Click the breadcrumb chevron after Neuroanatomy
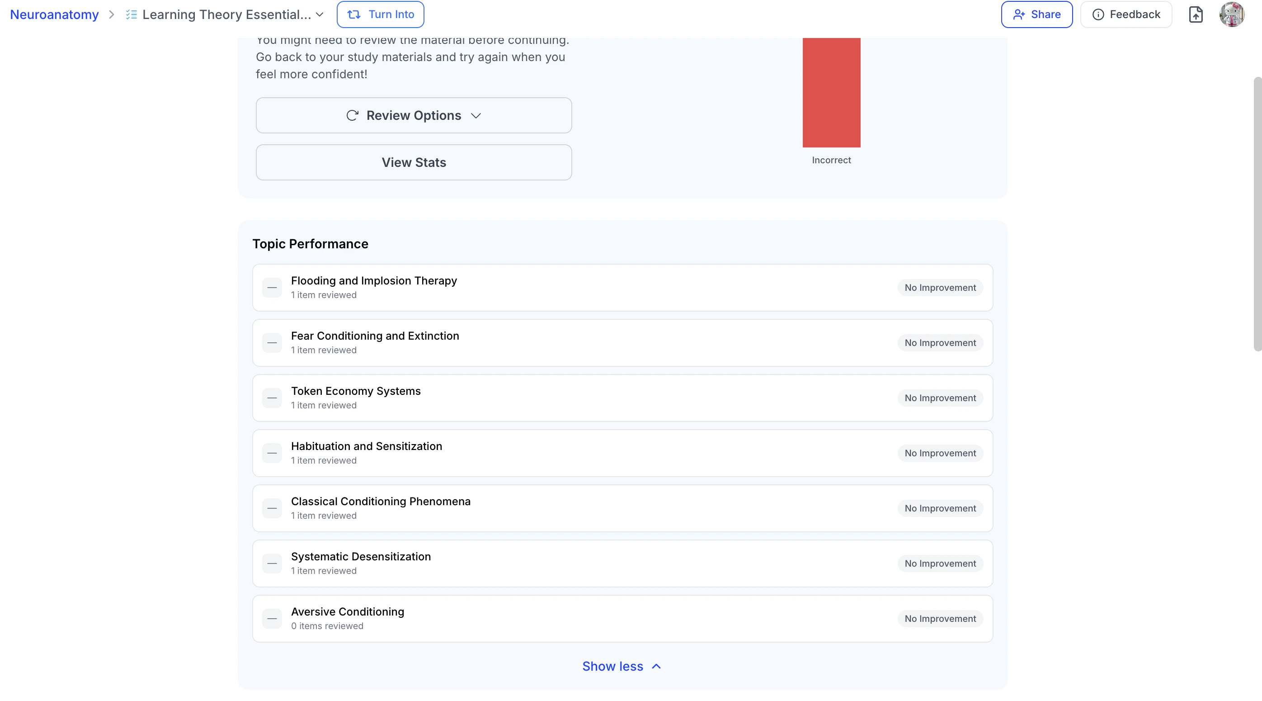The width and height of the screenshot is (1262, 701). [112, 15]
